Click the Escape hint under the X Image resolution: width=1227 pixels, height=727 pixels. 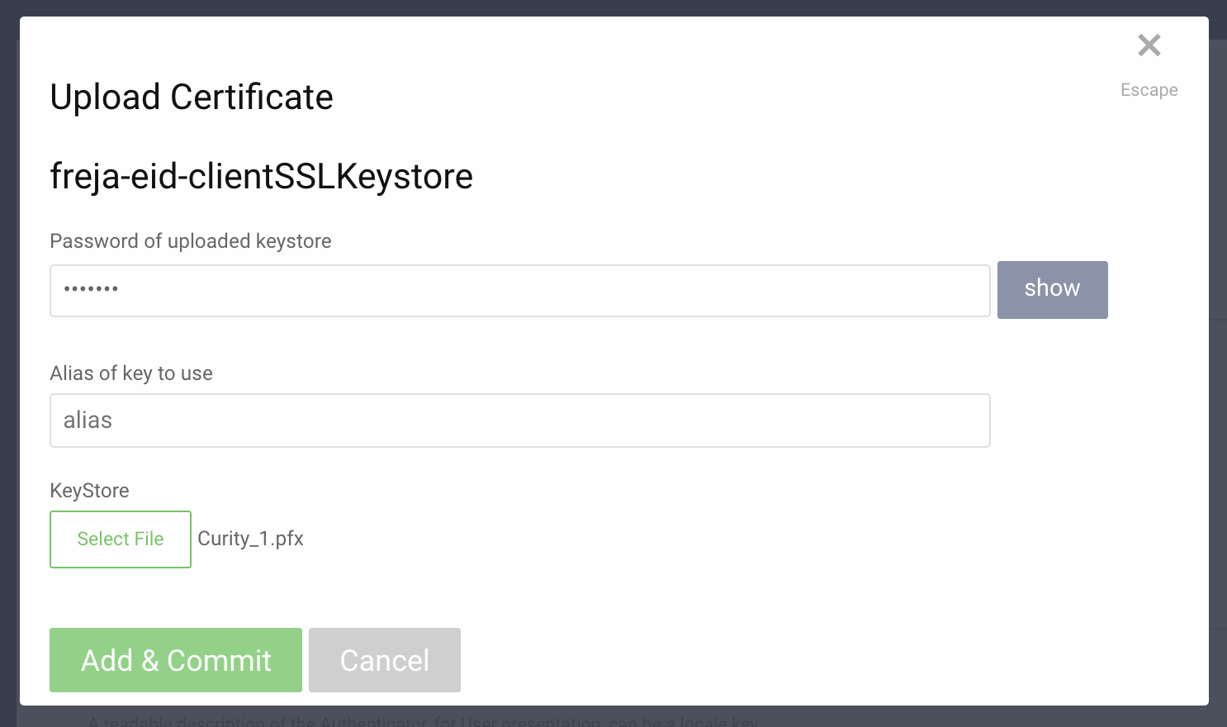click(1149, 90)
